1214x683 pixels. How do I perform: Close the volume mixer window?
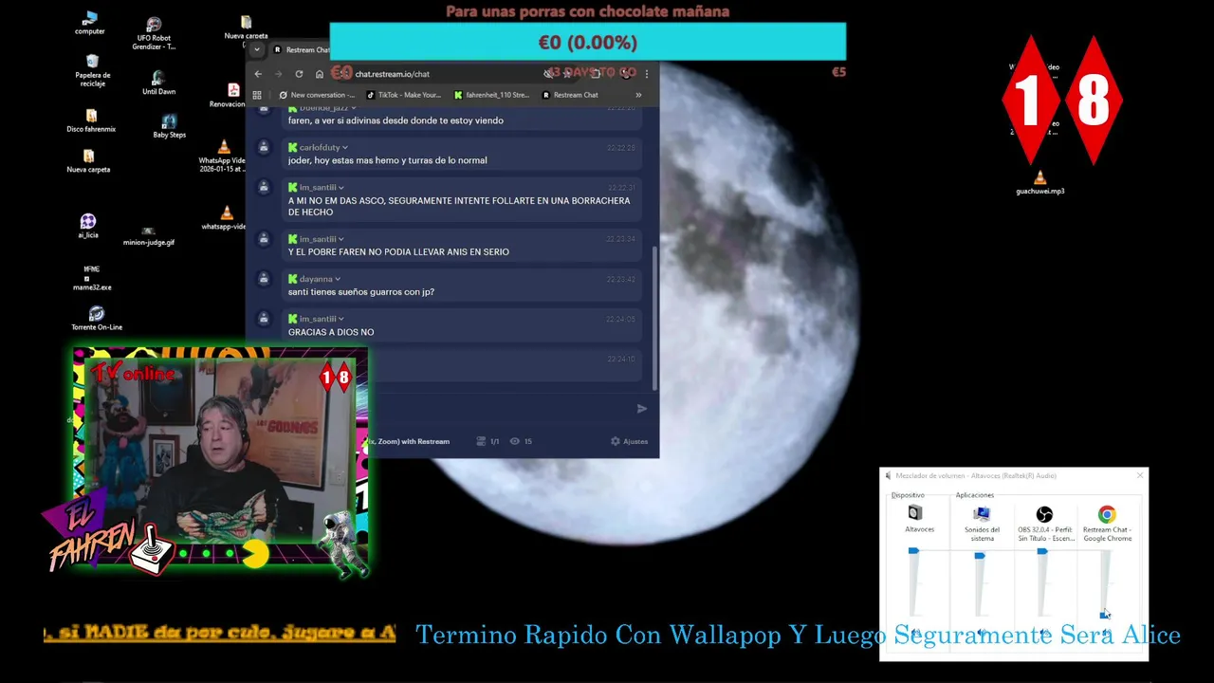1140,475
